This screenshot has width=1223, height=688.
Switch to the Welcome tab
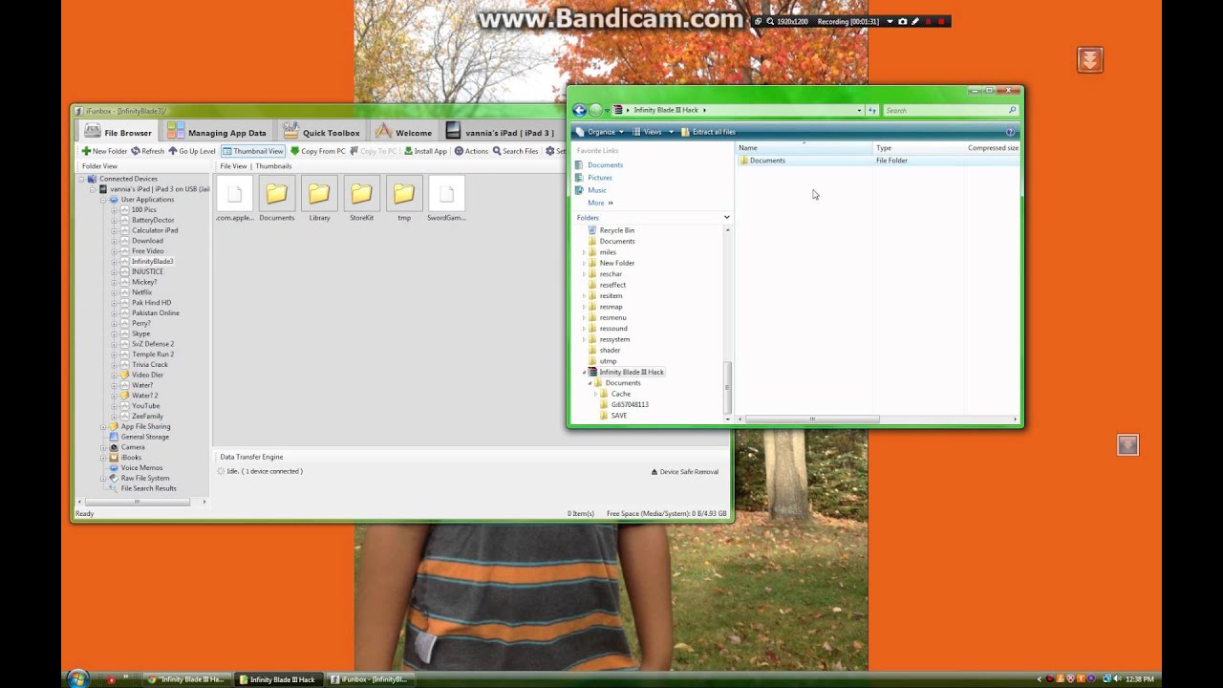(403, 132)
